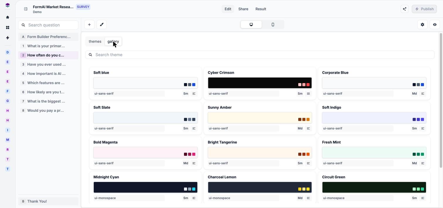Click the add question plus button
The width and height of the screenshot is (443, 208).
tap(89, 25)
